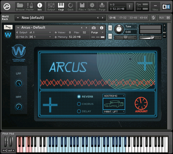The height and width of the screenshot is (154, 173).
Task: Toggle the PV button on instrument header
Action: (x=164, y=36)
